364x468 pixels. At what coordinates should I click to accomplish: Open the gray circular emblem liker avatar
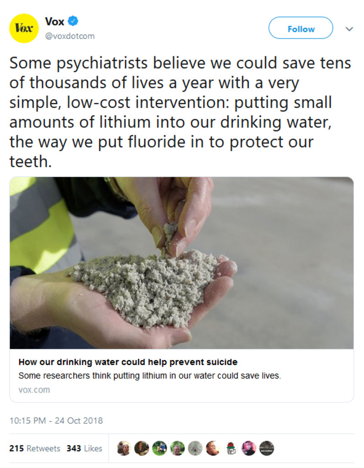coord(195,448)
